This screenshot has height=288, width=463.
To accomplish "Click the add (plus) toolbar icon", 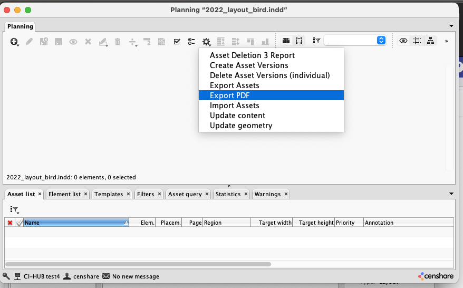I will [x=14, y=41].
